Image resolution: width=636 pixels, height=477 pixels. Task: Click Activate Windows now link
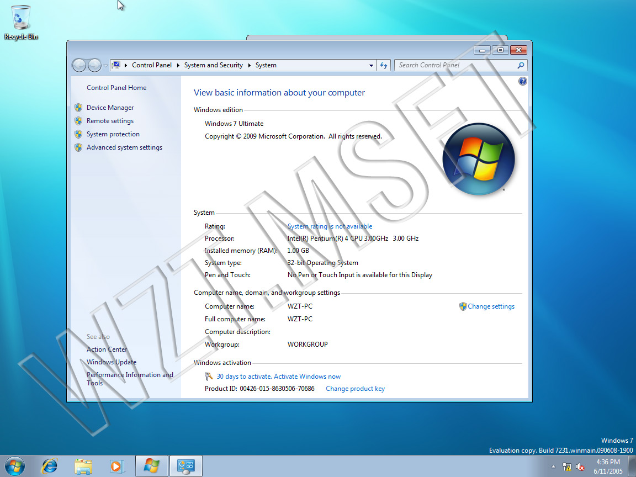pyautogui.click(x=307, y=377)
